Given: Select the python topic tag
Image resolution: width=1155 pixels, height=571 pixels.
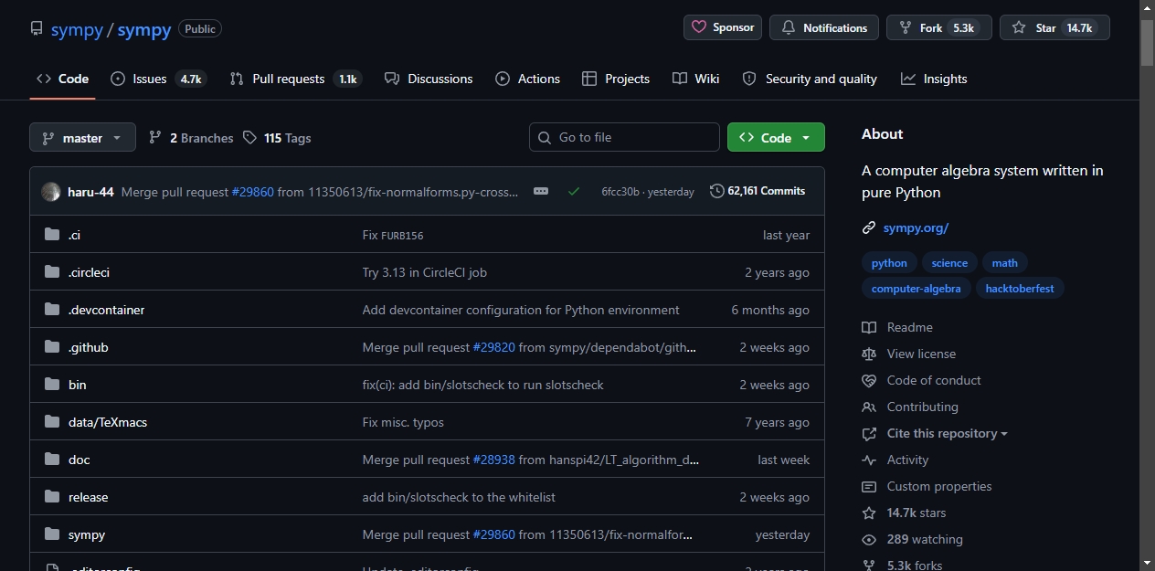Looking at the screenshot, I should tap(889, 262).
